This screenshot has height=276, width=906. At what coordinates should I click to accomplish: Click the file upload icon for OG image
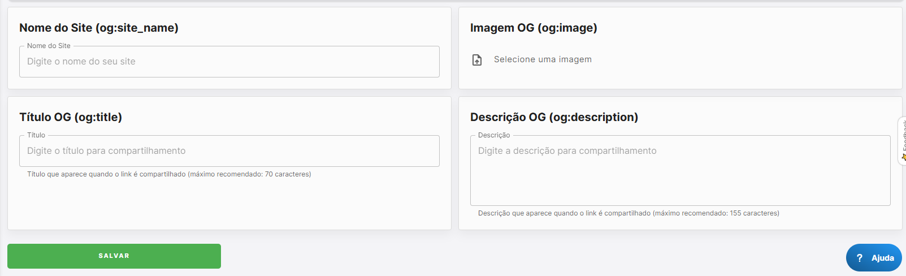pos(477,60)
